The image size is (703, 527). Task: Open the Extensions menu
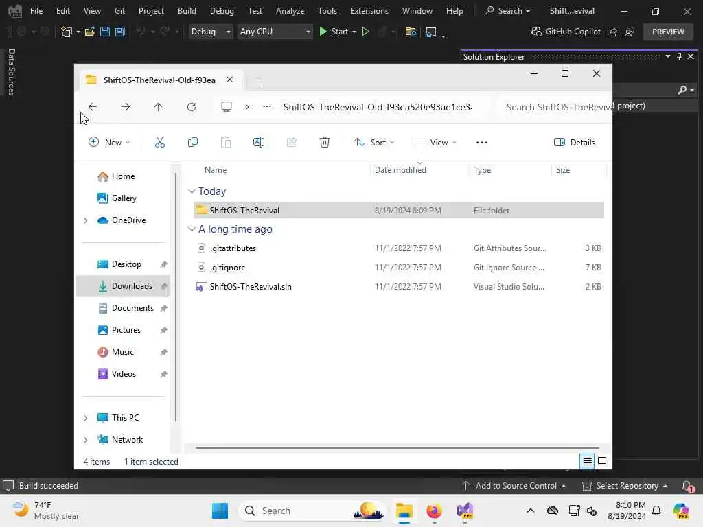pos(369,11)
